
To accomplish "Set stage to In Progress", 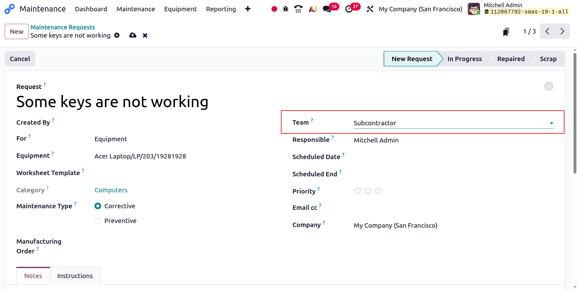I will (x=465, y=59).
